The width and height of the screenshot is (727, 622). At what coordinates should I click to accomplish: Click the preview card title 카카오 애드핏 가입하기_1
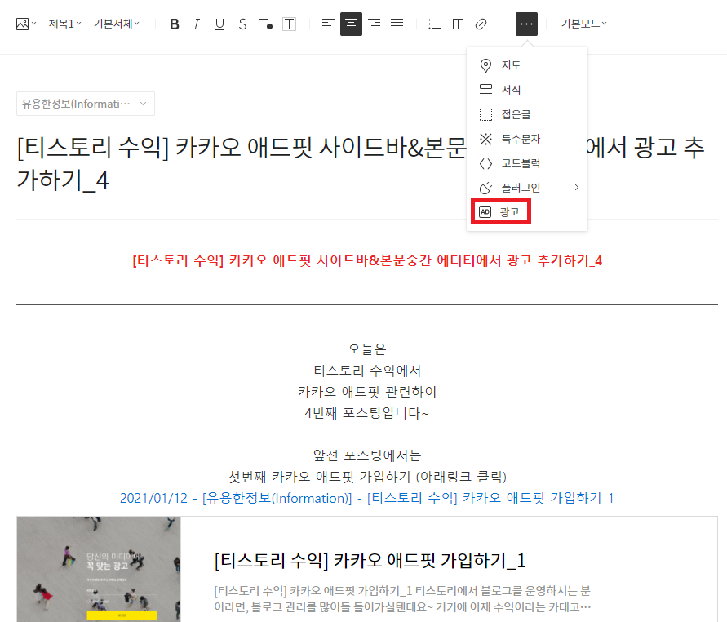(x=370, y=560)
